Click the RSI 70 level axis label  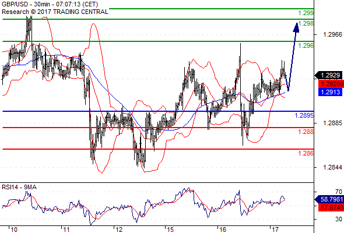point(339,192)
